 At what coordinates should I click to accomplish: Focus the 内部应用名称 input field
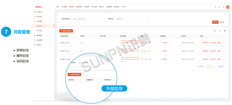point(88,19)
